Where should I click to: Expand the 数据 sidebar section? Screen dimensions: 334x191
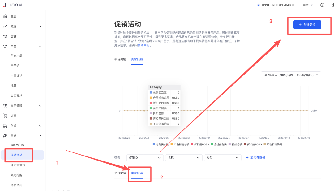coord(40,26)
